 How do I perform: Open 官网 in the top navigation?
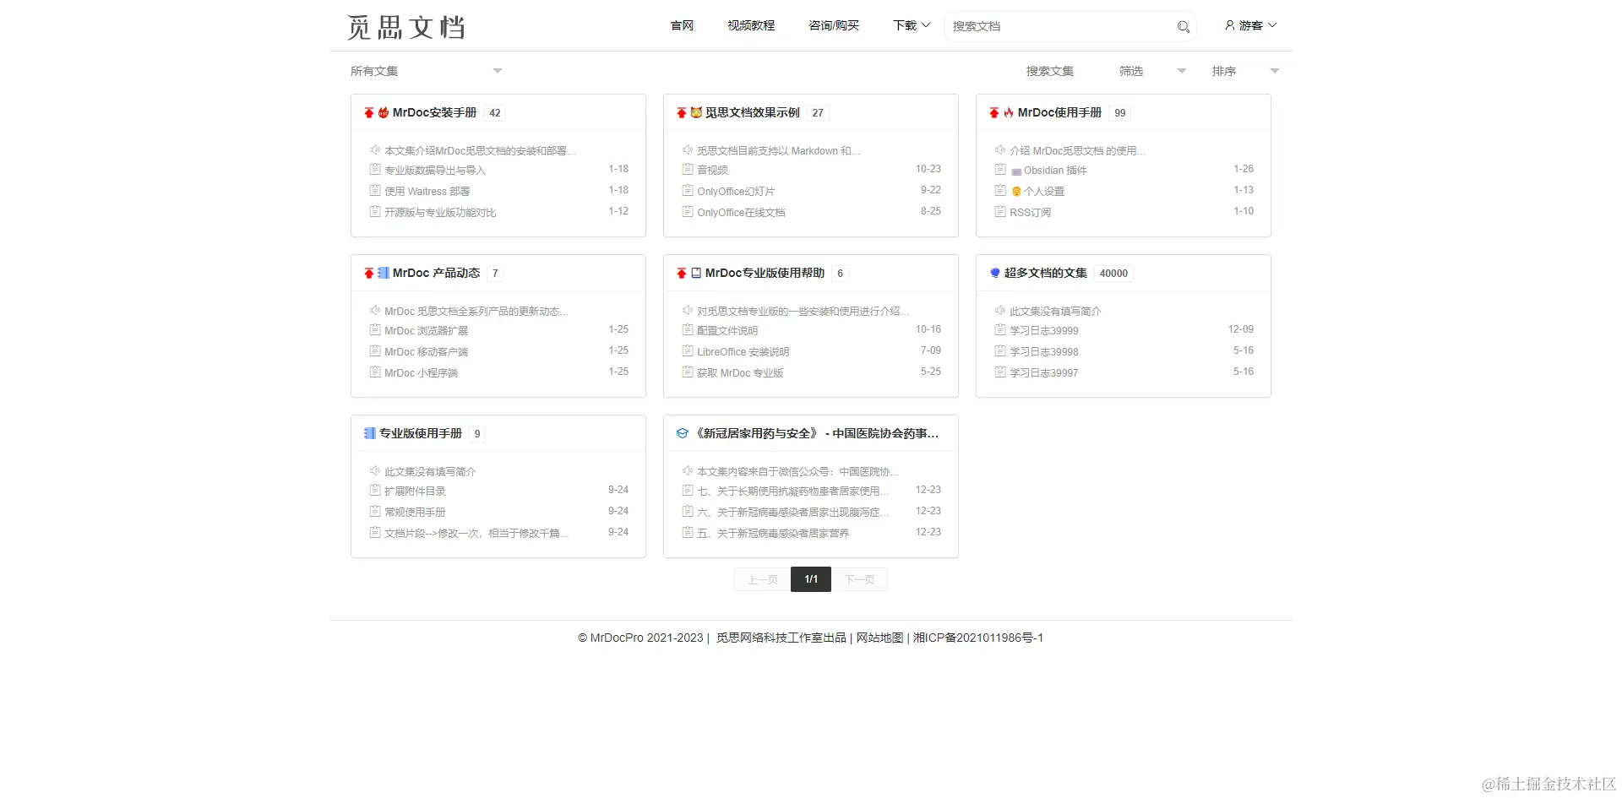coord(682,25)
